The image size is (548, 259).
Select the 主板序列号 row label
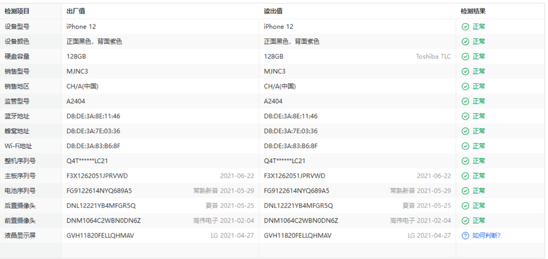(x=20, y=176)
